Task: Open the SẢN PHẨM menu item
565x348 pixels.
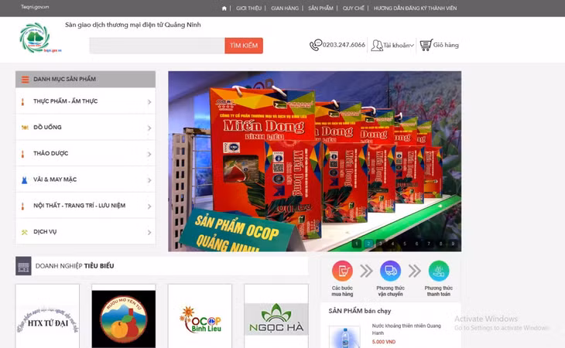Action: coord(320,9)
